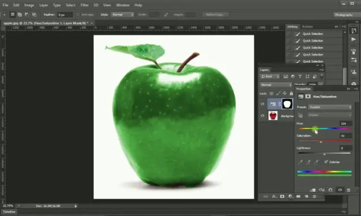Open the Timeline tab
Screen dimensions: 361x216
(x=9, y=212)
